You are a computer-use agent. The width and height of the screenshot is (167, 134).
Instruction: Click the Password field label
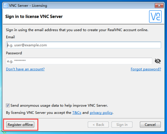pyautogui.click(x=14, y=53)
